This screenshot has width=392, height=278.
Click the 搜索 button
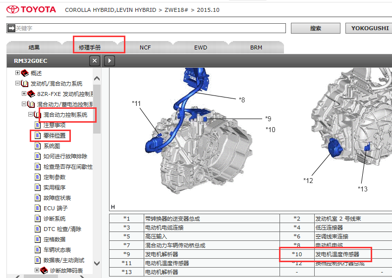click(x=316, y=28)
